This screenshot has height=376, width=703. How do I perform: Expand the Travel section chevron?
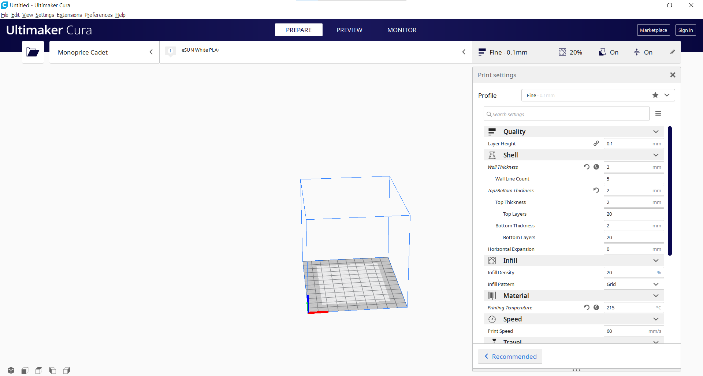point(656,342)
